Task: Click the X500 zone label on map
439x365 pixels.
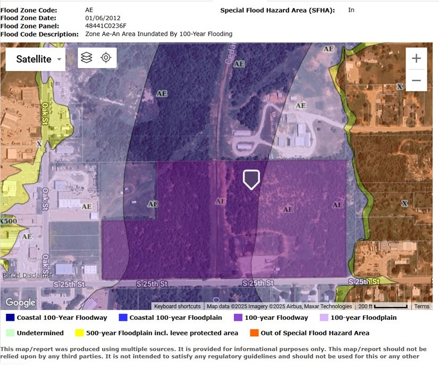Action: point(9,221)
